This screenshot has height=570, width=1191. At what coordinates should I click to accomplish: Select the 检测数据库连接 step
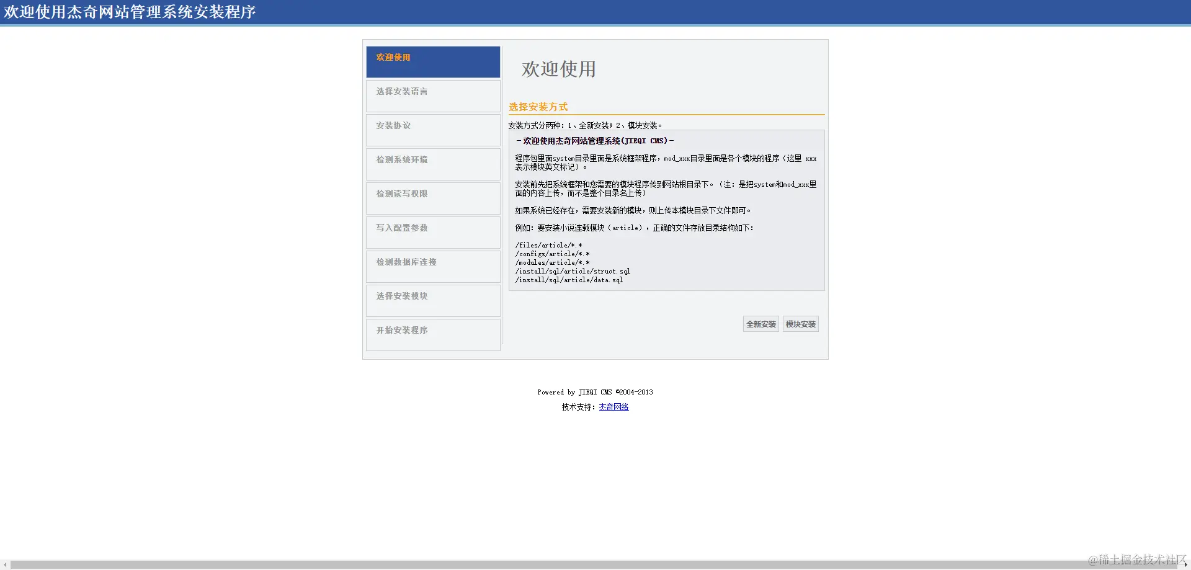pyautogui.click(x=433, y=267)
